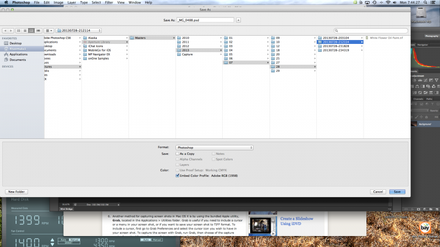Expand the day 28 folder arrow
The height and width of the screenshot is (247, 440).
pos(315,66)
